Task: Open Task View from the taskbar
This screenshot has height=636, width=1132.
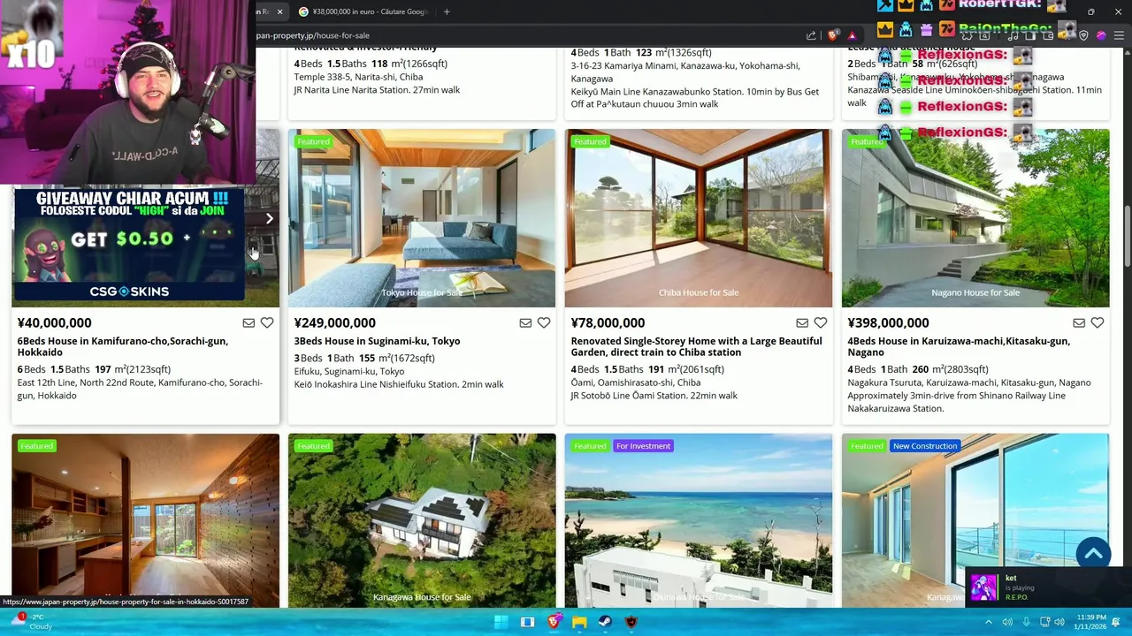Action: tap(527, 622)
